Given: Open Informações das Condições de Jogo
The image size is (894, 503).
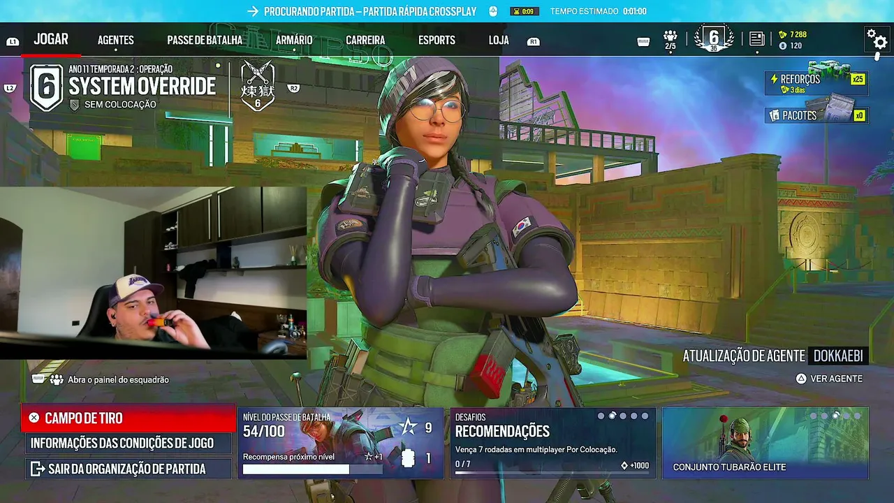Looking at the screenshot, I should [x=129, y=443].
